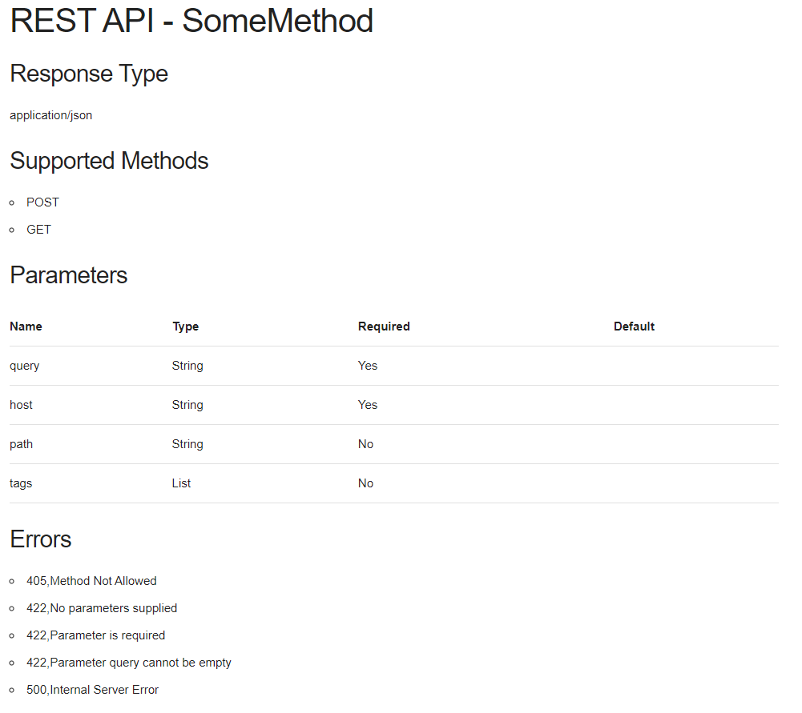802x713 pixels.
Task: Click the List type cell for tags
Action: pos(181,483)
